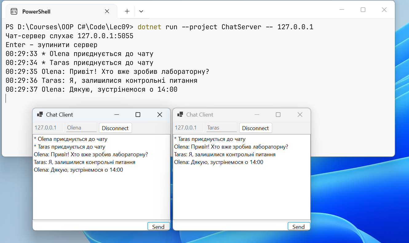Image resolution: width=409 pixels, height=243 pixels.
Task: Click the 00:29:37 Olena message log line
Action: [92, 90]
